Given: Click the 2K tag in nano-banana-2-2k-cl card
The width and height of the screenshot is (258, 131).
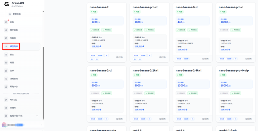Looking at the screenshot, I should click(149, 119).
